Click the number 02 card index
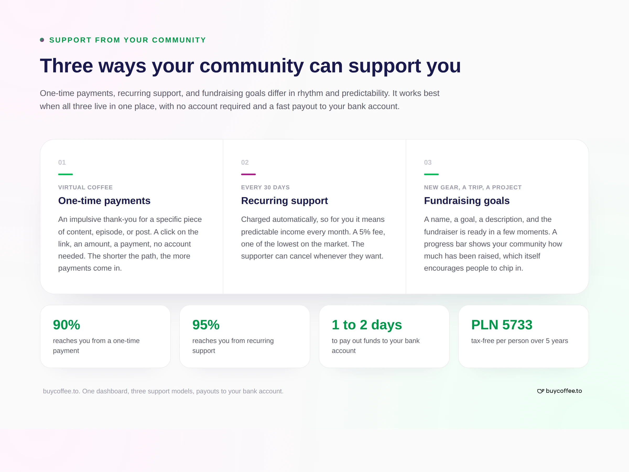The image size is (629, 472). coord(245,163)
